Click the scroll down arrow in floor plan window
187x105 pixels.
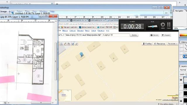tap(56, 100)
